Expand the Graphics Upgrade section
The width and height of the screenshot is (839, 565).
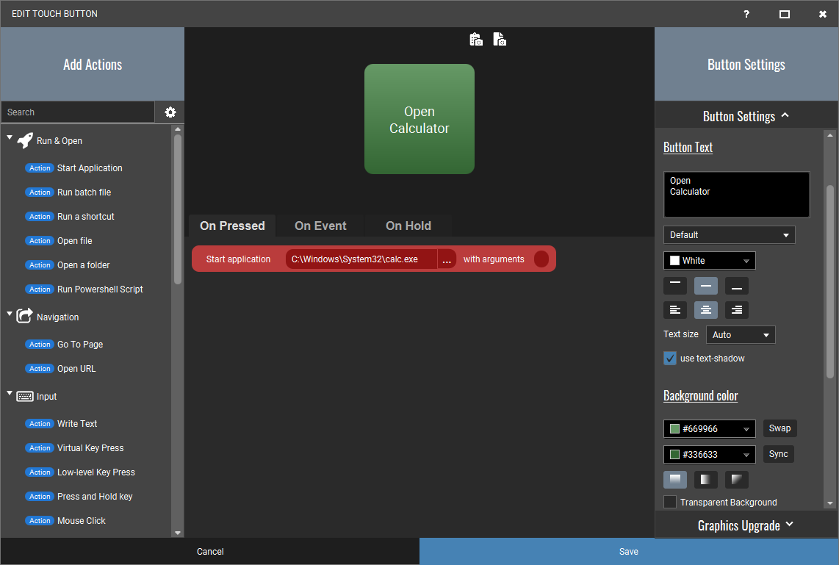click(x=746, y=525)
